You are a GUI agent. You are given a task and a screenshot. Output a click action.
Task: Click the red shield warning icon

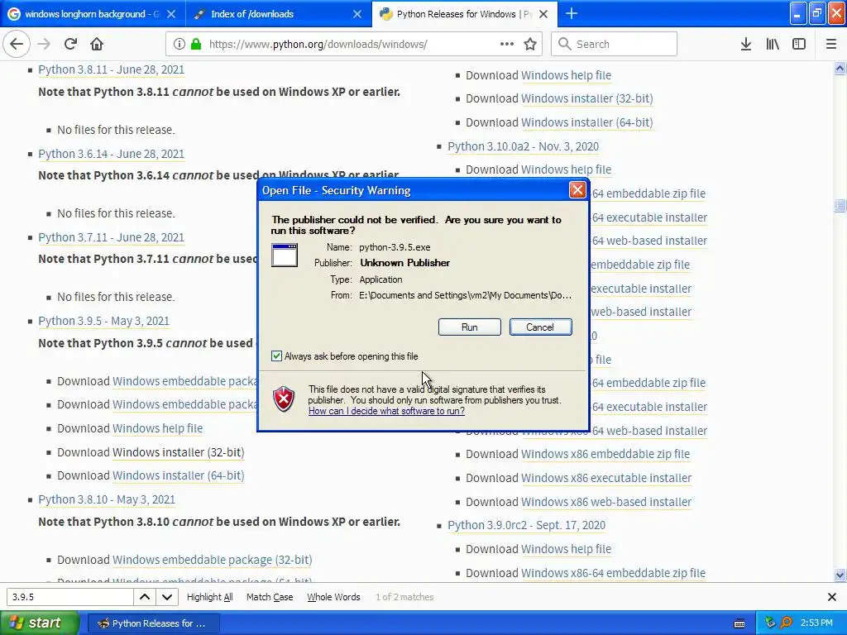point(284,399)
